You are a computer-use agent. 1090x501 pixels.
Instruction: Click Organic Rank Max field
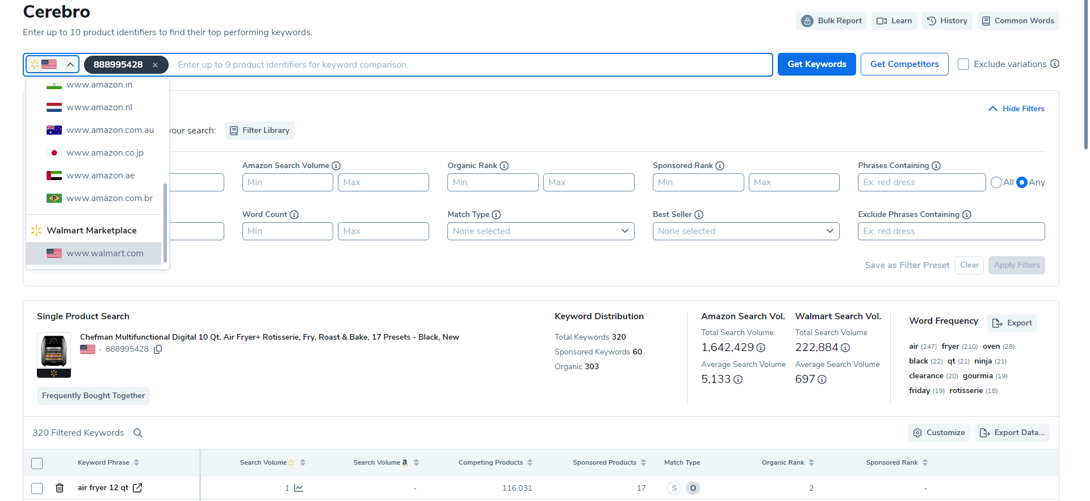click(589, 182)
